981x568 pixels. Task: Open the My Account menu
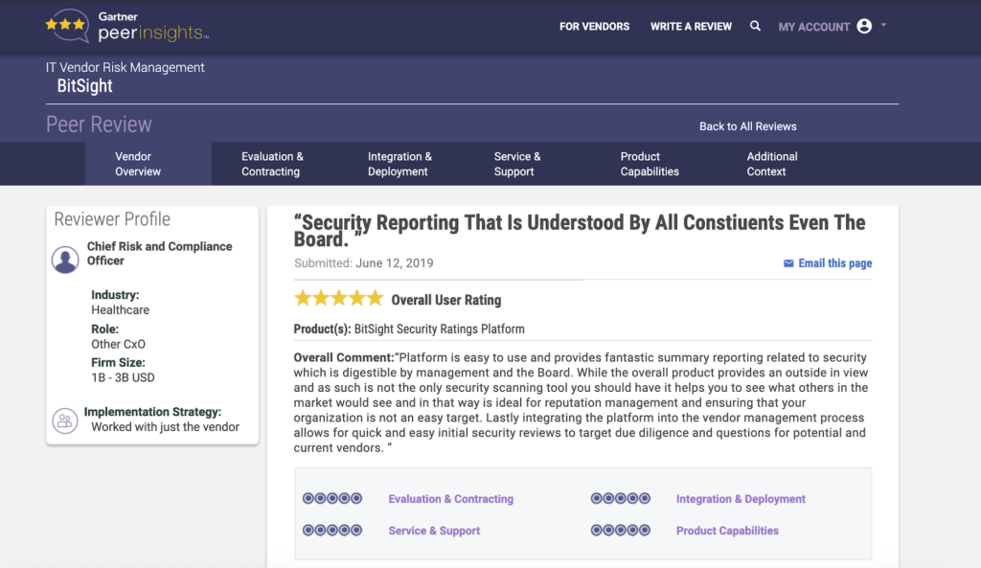pos(814,27)
